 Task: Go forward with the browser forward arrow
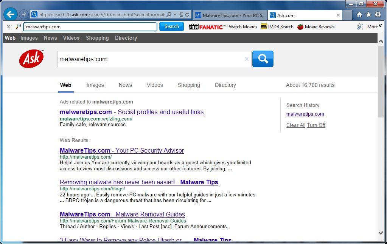(x=24, y=14)
